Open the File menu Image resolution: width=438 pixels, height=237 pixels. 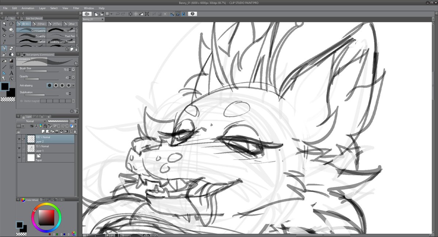(x=5, y=8)
